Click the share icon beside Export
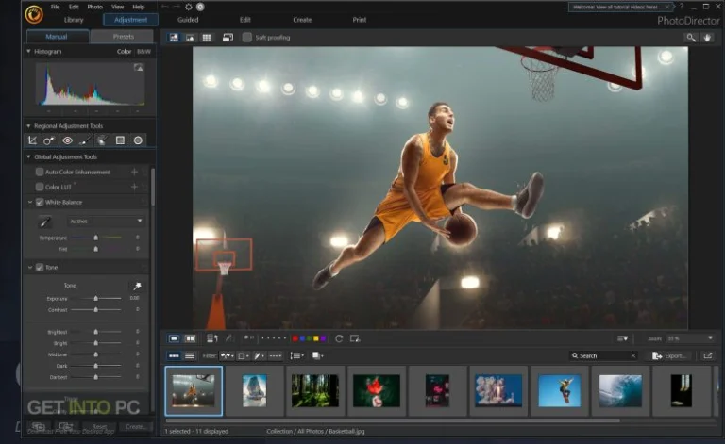Image resolution: width=725 pixels, height=444 pixels. click(707, 355)
